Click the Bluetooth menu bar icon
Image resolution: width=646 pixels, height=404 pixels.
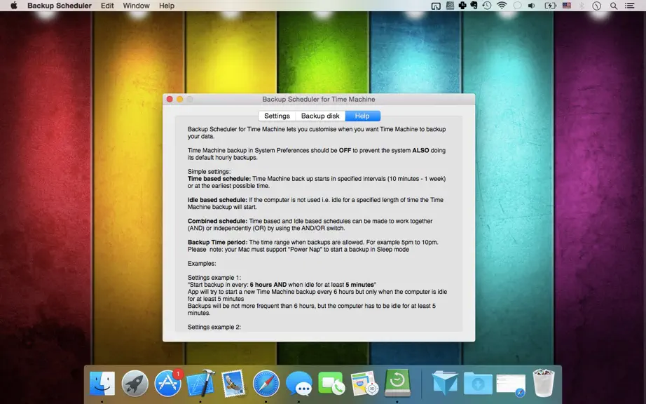pos(582,6)
